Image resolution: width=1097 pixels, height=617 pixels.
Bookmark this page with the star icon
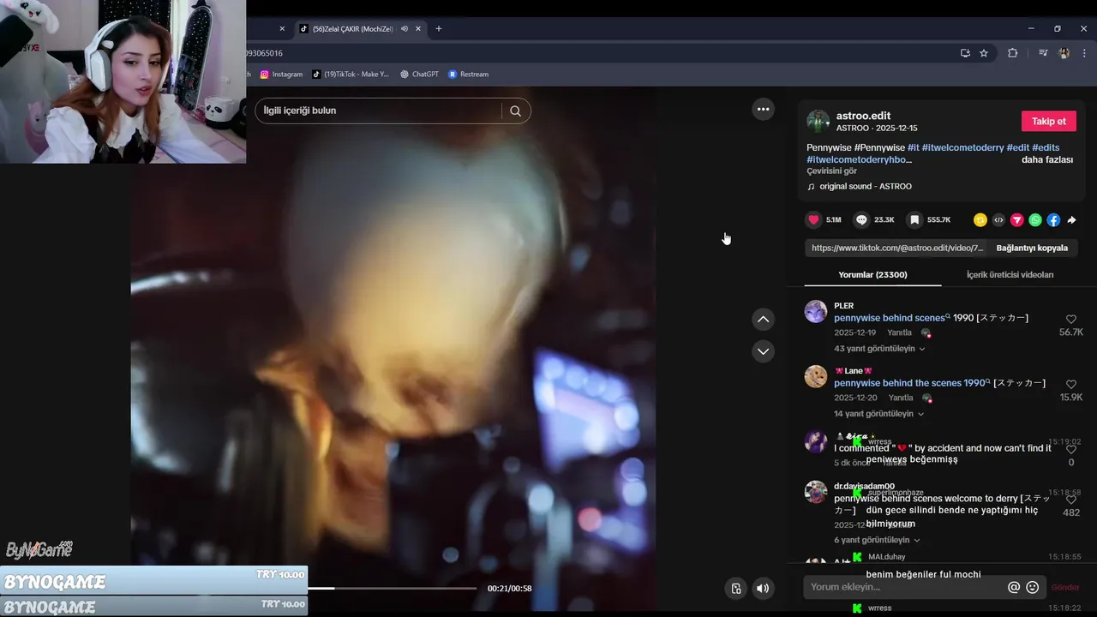click(x=984, y=53)
